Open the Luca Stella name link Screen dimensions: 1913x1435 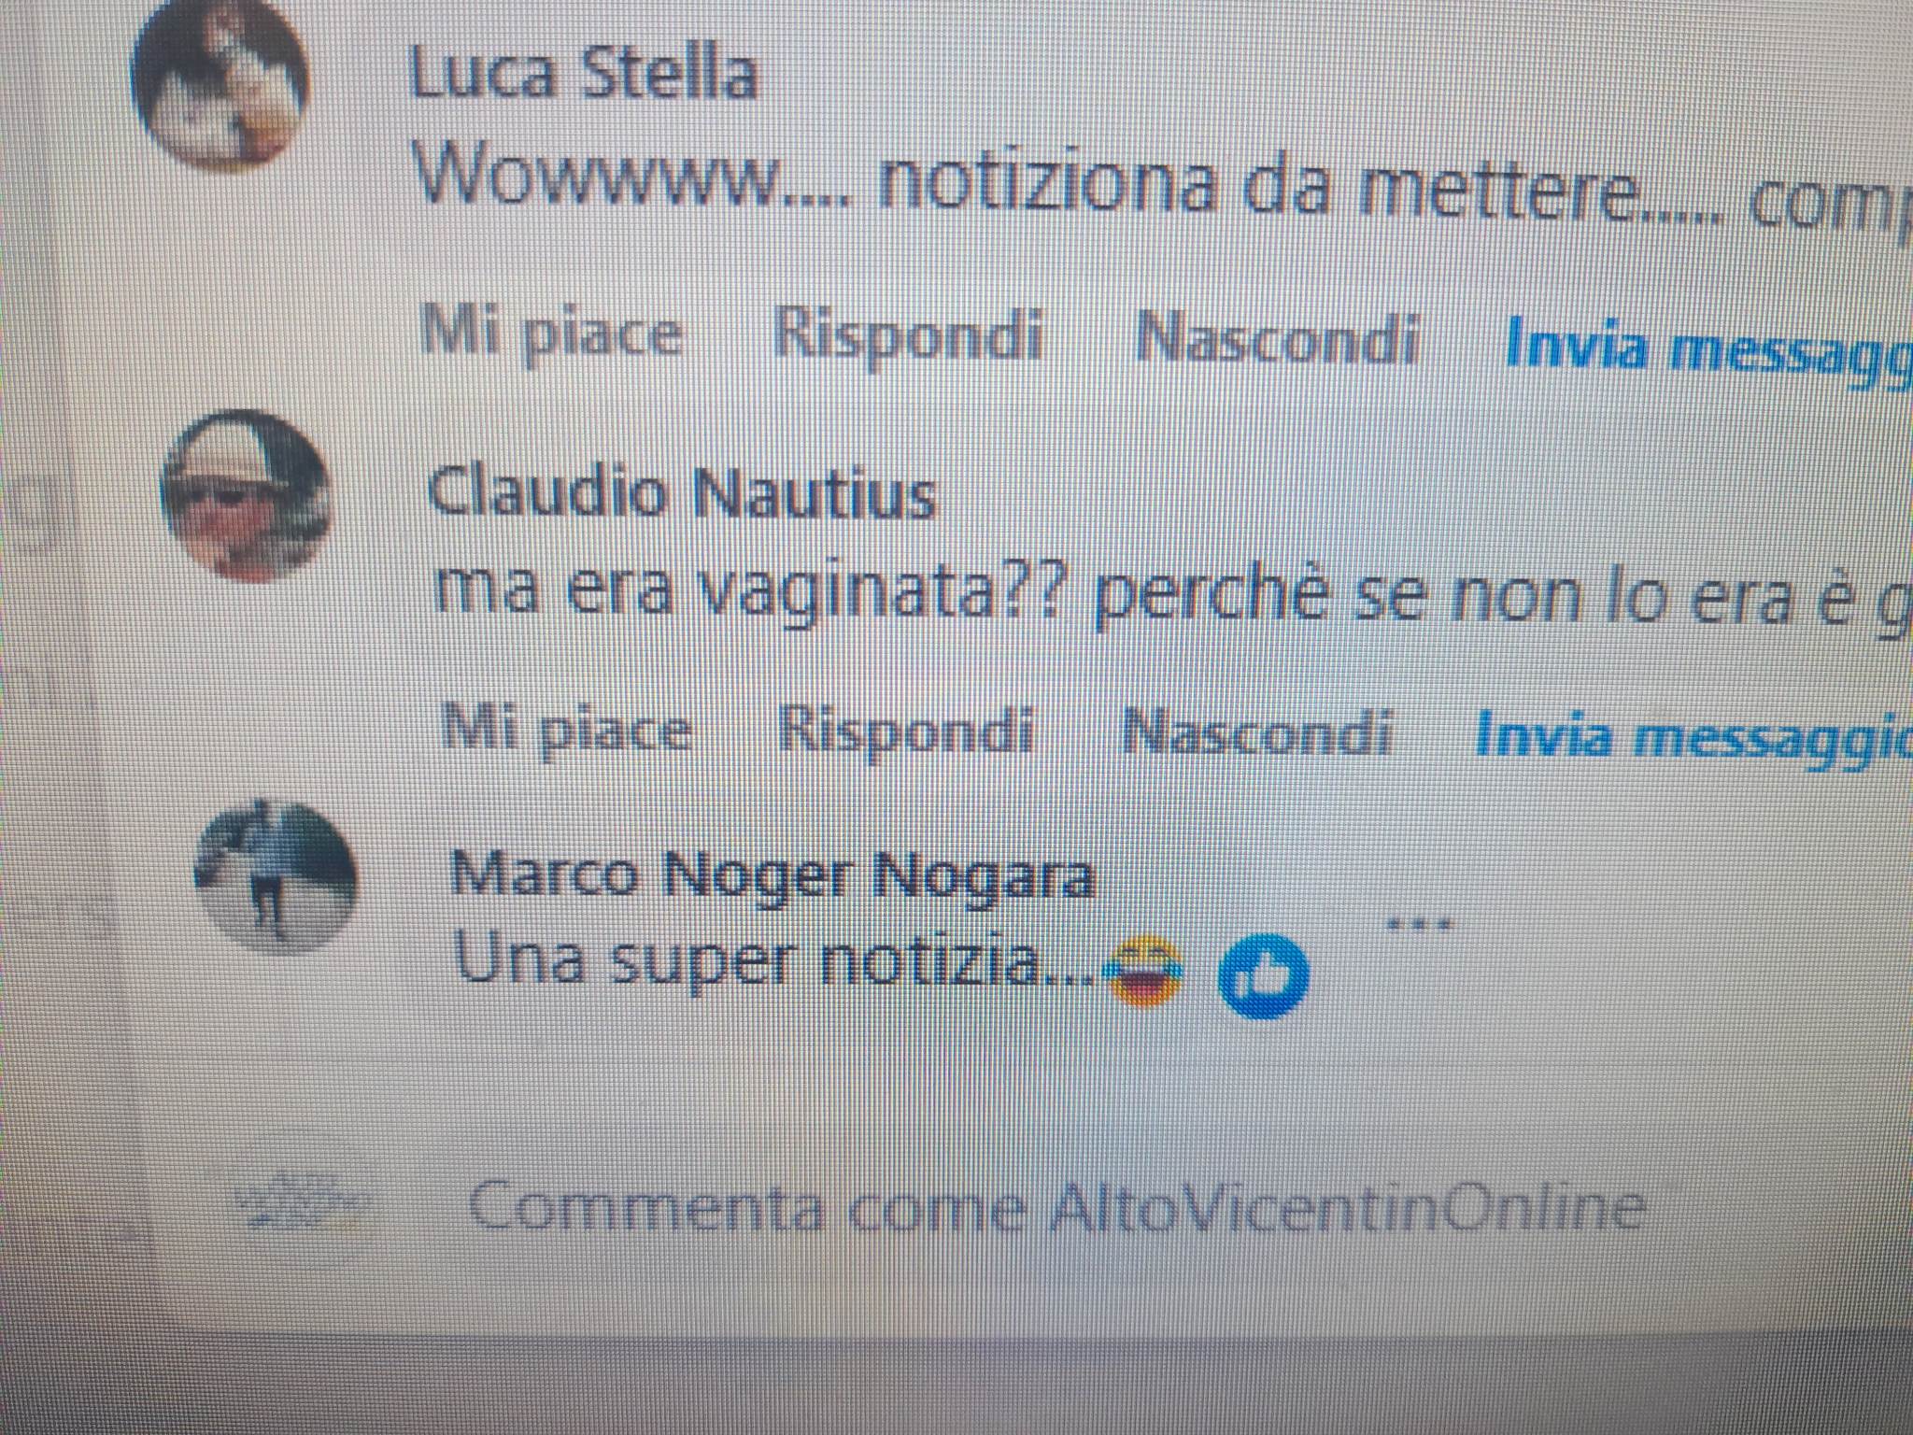(583, 73)
